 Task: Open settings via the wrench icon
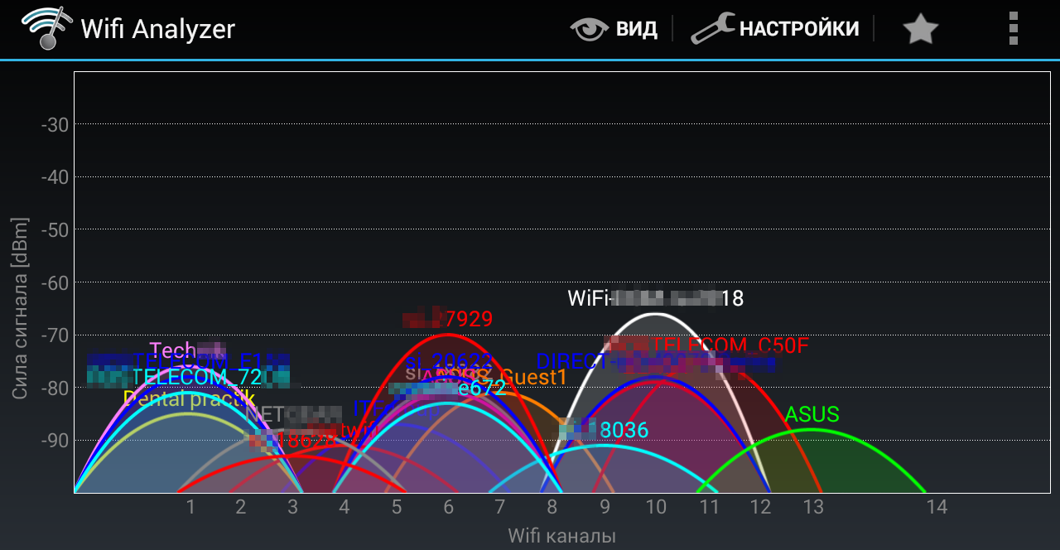(x=712, y=29)
